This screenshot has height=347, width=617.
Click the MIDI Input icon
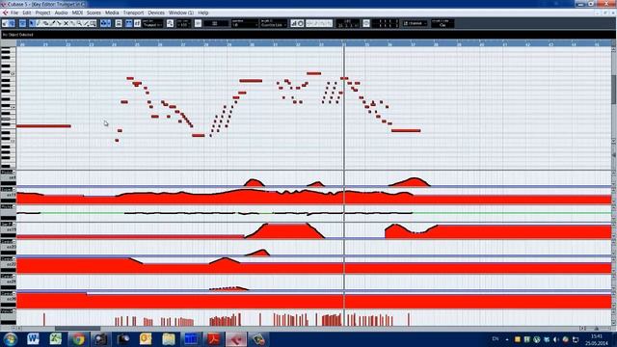tap(300, 23)
